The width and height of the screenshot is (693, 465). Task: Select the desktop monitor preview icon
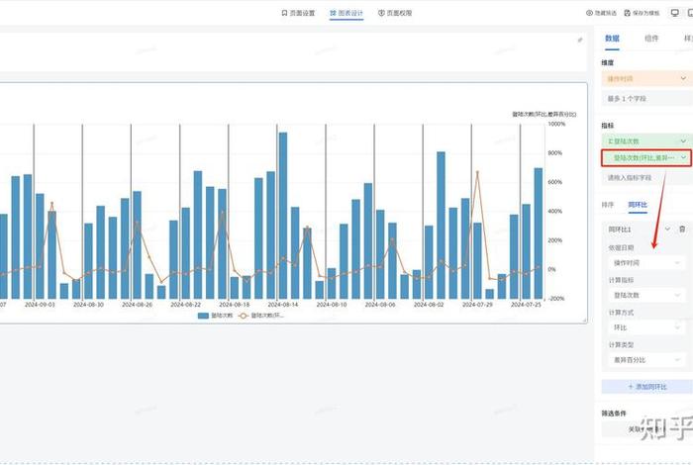676,14
